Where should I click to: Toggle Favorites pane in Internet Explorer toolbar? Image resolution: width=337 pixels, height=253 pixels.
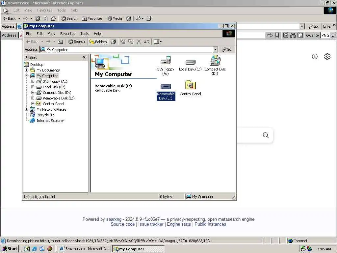click(92, 18)
